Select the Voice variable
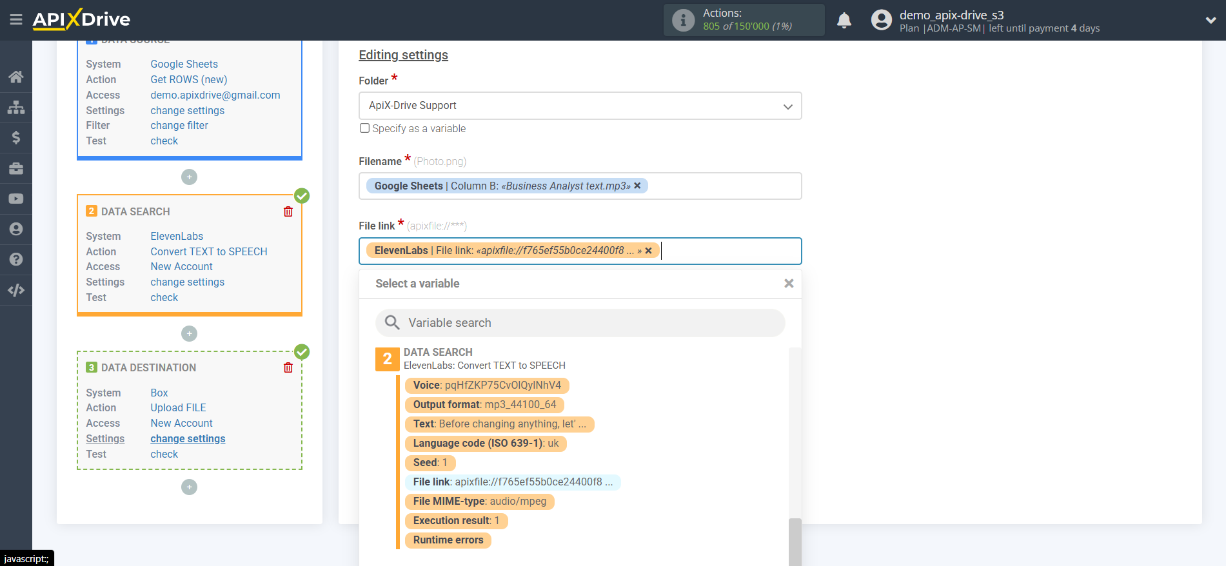Image resolution: width=1226 pixels, height=566 pixels. (487, 385)
